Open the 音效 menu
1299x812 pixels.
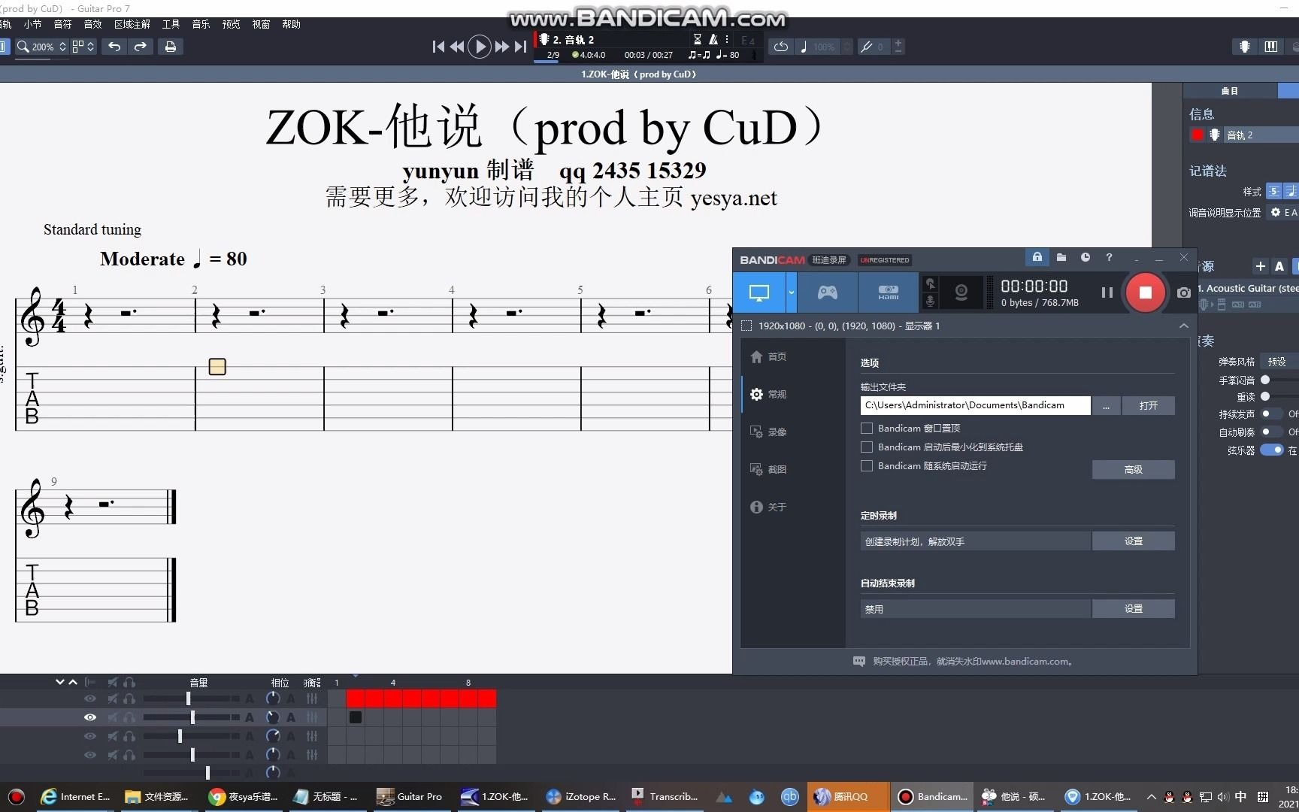[x=92, y=24]
